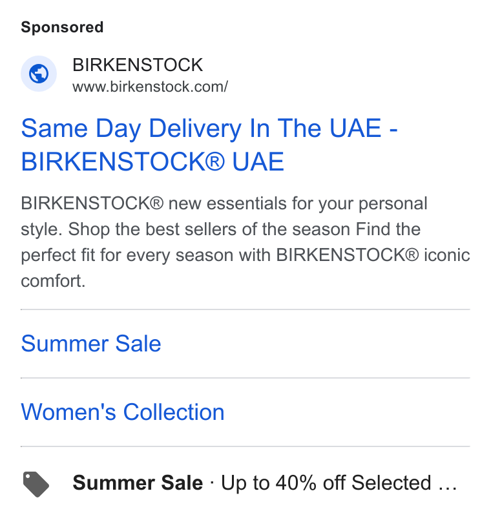Open the Women's Collection sitelink

123,412
